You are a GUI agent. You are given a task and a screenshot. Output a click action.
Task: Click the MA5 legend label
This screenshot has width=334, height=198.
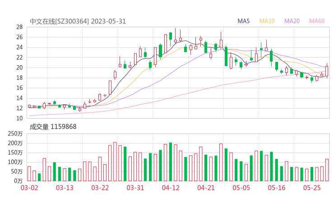pyautogui.click(x=243, y=21)
